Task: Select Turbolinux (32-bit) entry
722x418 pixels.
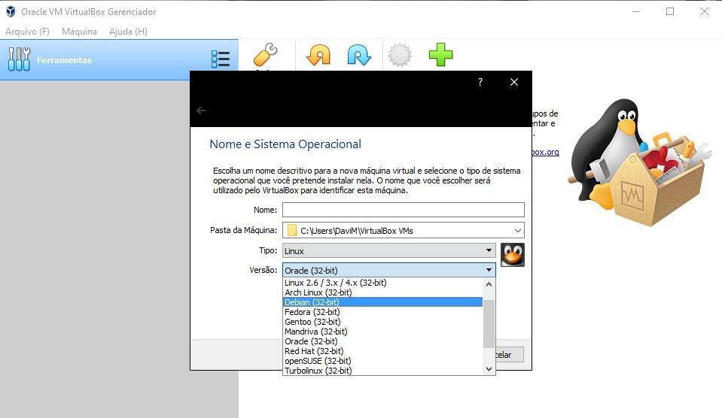Action: (382, 371)
